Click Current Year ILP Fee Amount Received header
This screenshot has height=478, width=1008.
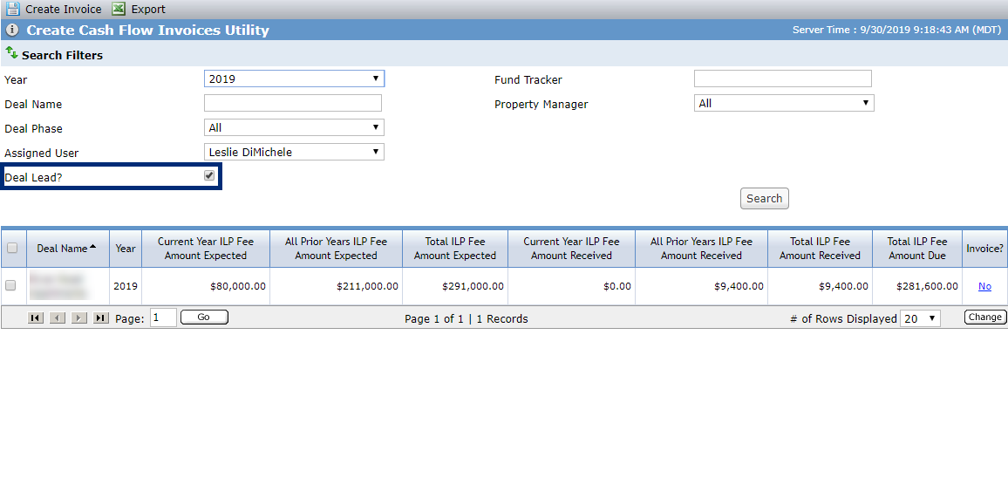571,249
